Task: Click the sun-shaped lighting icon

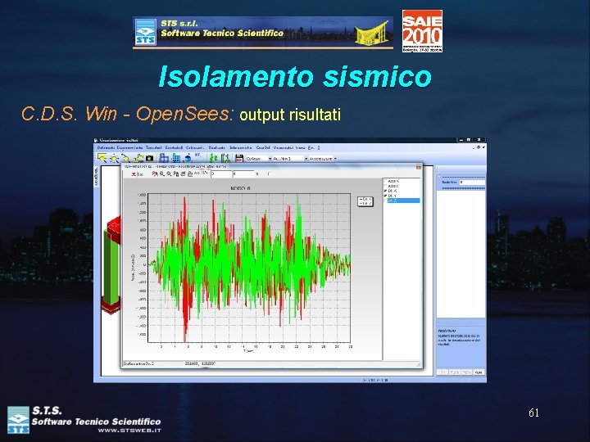Action: pos(114,159)
